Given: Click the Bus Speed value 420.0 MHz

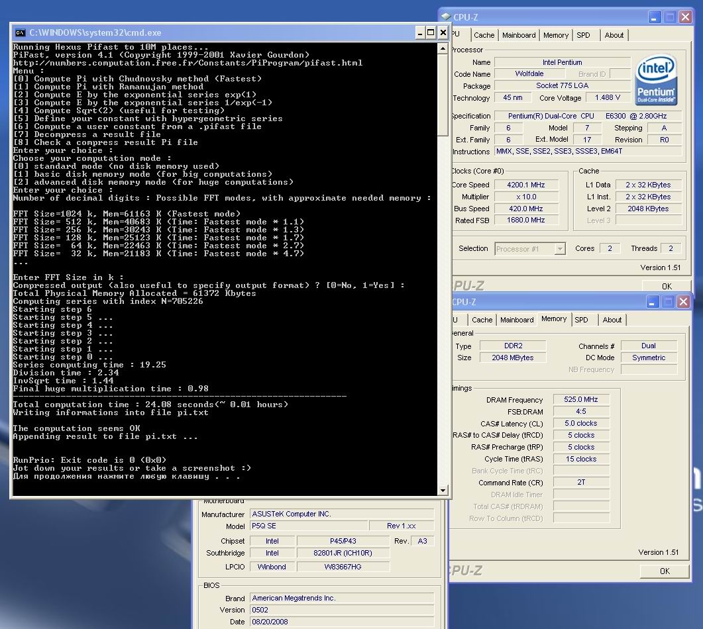Looking at the screenshot, I should tap(526, 209).
